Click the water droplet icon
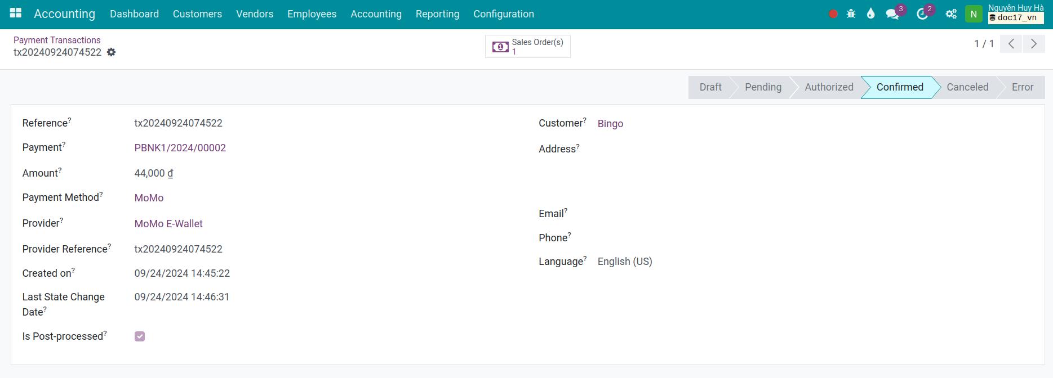 coord(870,14)
